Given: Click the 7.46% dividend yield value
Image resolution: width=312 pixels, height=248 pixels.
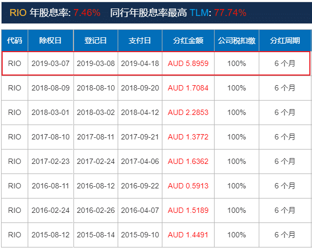Looking at the screenshot, I should coord(87,13).
